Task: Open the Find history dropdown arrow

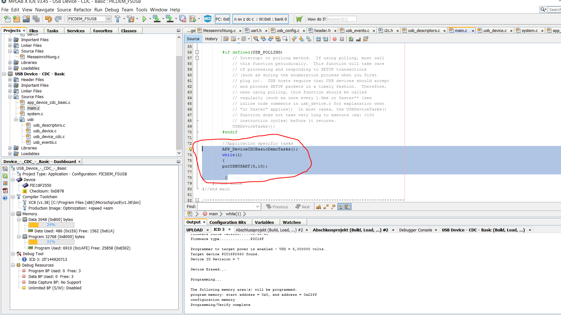Action: [257, 207]
